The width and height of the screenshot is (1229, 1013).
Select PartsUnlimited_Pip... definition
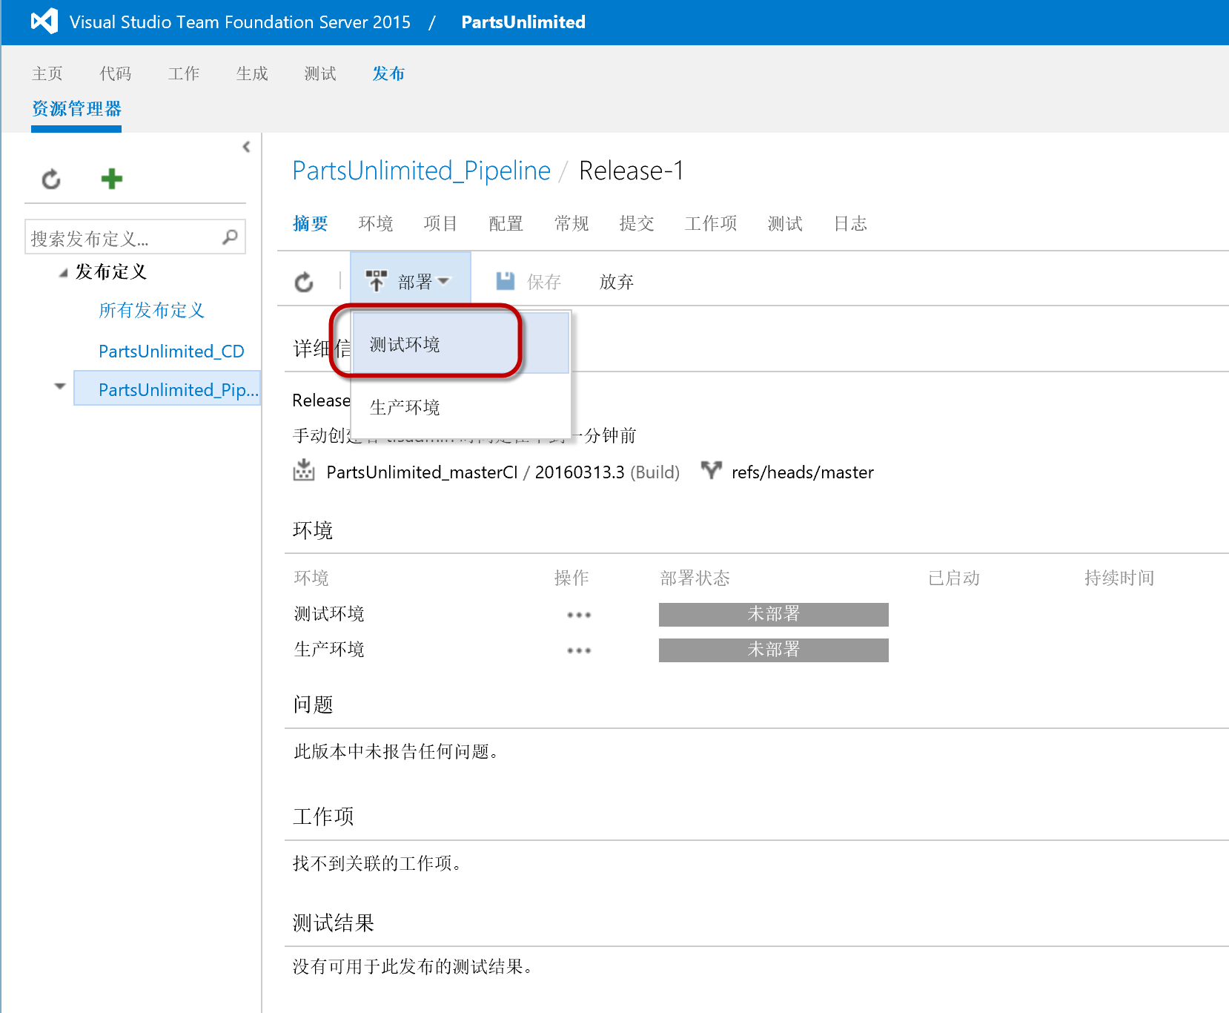point(168,389)
